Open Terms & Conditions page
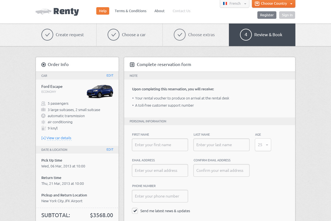Viewport: 331px width, 221px height. click(130, 11)
